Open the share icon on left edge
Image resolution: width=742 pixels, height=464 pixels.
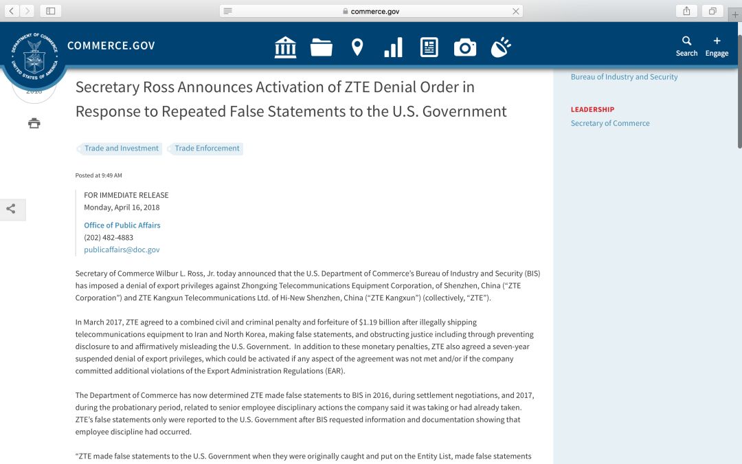[x=11, y=209]
